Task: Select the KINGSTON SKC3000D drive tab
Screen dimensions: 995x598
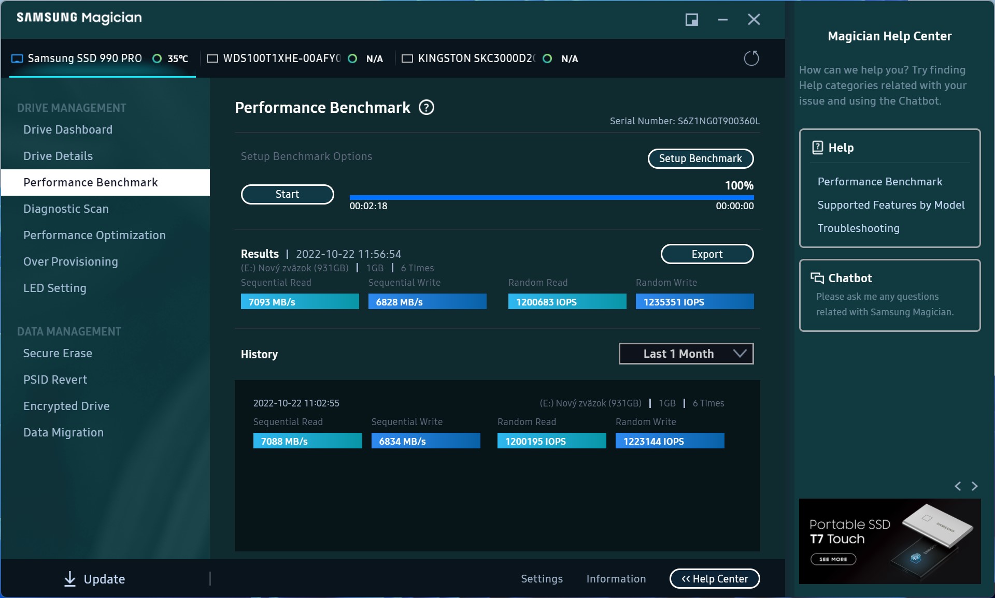Action: (476, 59)
